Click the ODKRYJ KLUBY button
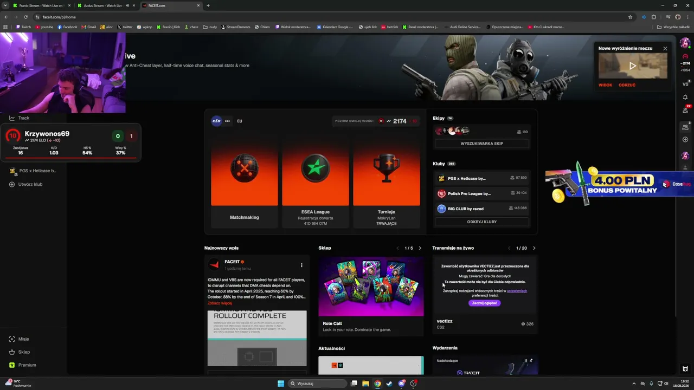Image resolution: width=694 pixels, height=390 pixels. pyautogui.click(x=481, y=222)
